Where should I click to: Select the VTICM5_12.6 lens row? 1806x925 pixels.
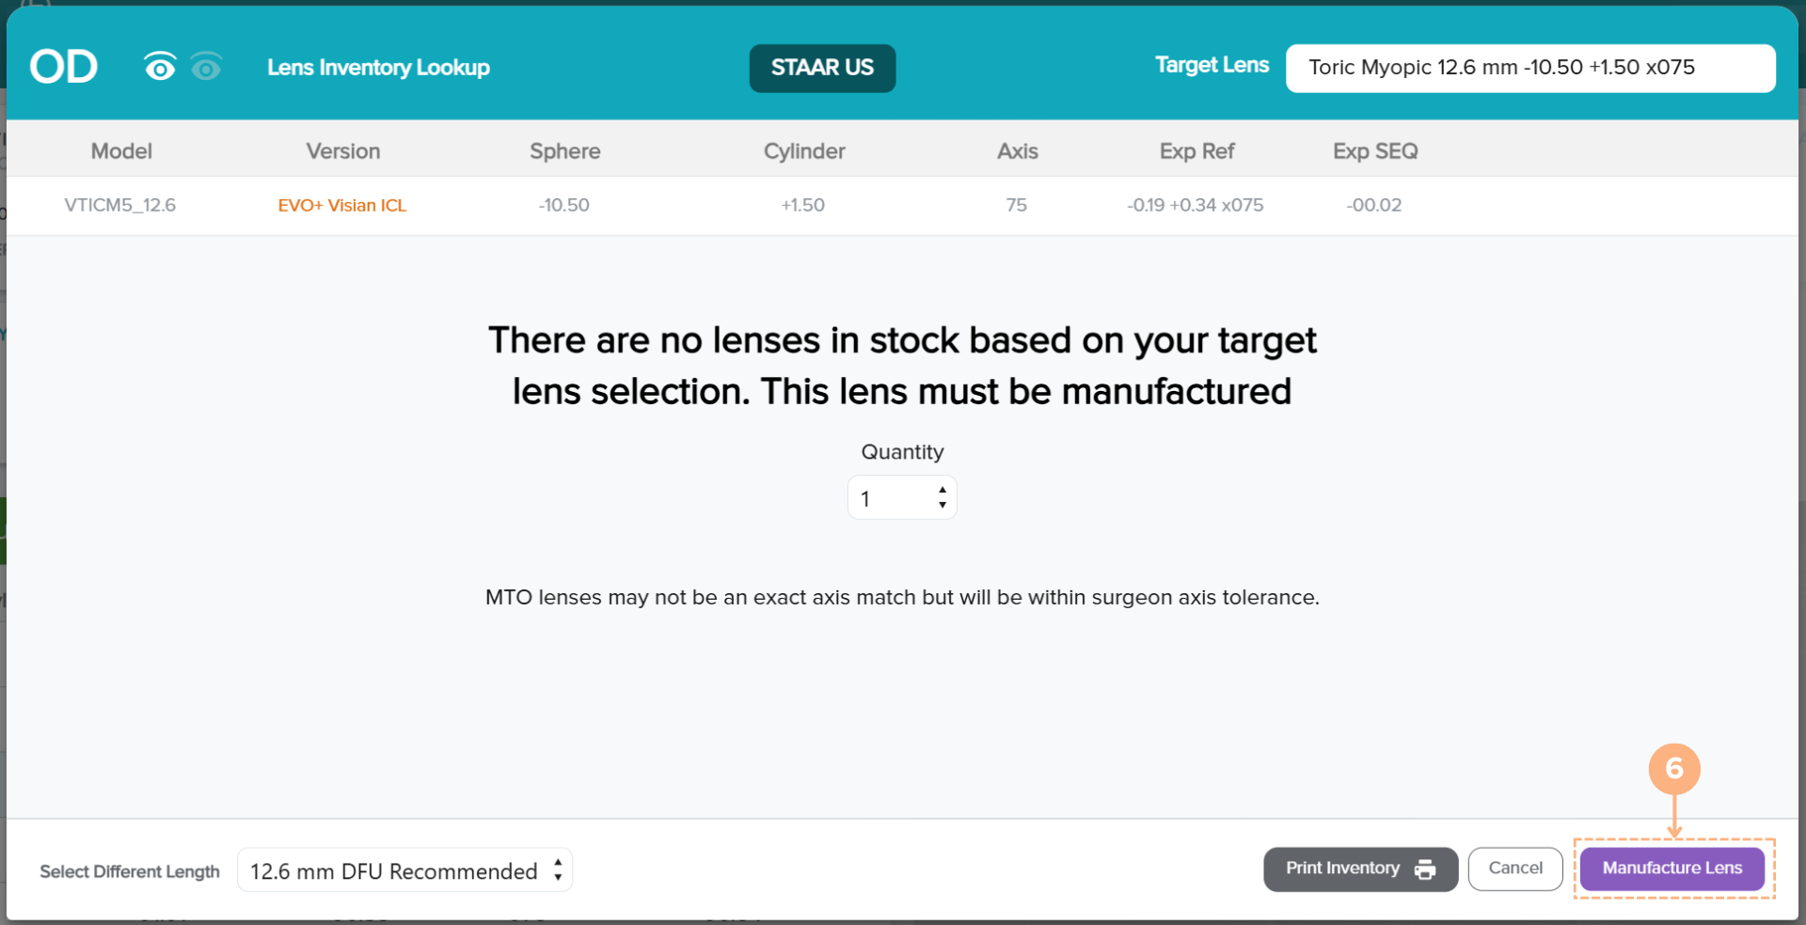[120, 206]
